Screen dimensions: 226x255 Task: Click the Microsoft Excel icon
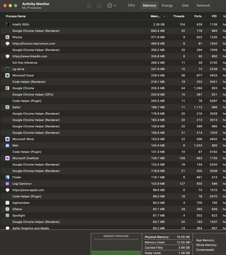click(7, 75)
